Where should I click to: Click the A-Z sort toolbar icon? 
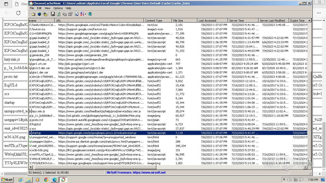pos(82,14)
